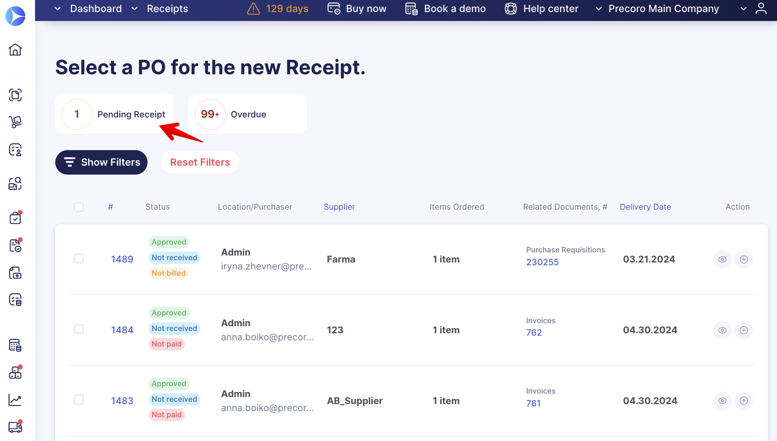Click the Precoro logo icon
The image size is (777, 441).
15,16
